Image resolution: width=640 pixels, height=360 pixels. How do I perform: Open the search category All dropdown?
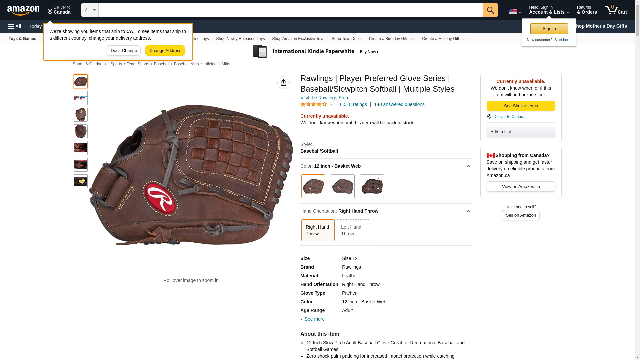click(90, 10)
